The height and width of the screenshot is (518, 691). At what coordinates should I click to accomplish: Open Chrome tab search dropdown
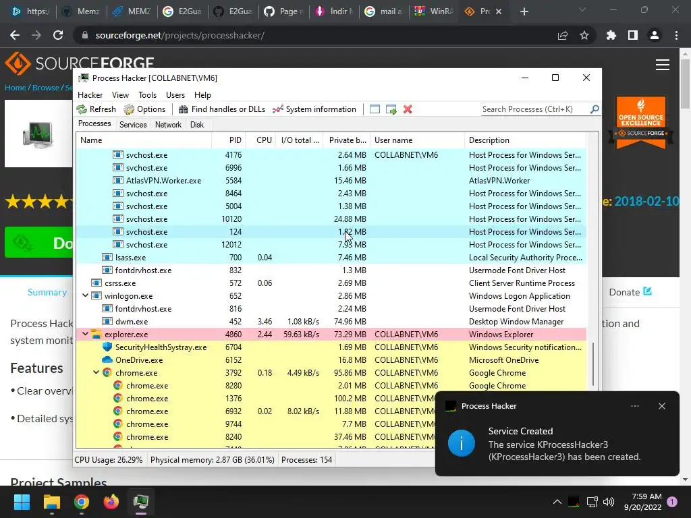pyautogui.click(x=582, y=10)
